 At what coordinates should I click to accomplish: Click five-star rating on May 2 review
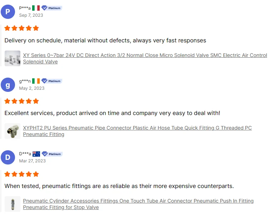tap(22, 101)
